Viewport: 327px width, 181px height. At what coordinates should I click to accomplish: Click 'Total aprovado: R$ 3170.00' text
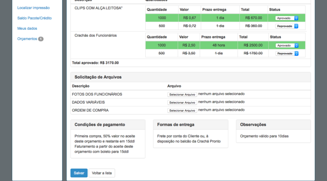pos(95,63)
